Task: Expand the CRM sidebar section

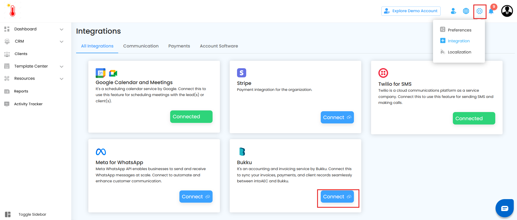Action: [62, 42]
